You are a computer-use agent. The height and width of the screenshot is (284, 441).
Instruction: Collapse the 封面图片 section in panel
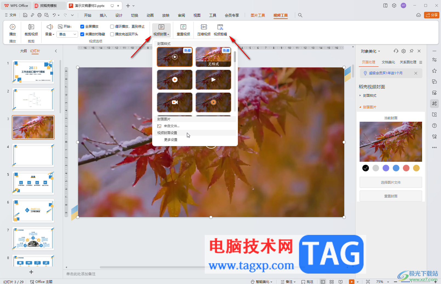369,107
